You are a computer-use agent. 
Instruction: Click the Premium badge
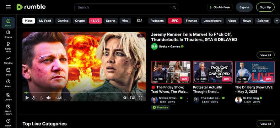point(160,107)
